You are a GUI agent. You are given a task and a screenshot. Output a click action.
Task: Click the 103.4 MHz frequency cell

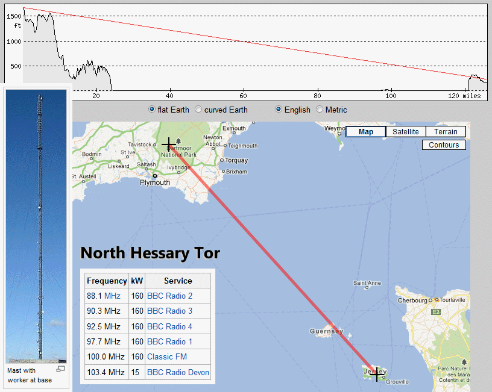point(107,372)
